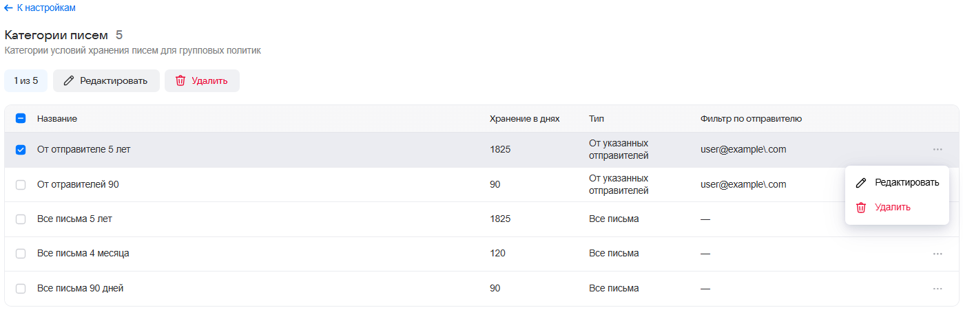Click the Название column header

(57, 118)
